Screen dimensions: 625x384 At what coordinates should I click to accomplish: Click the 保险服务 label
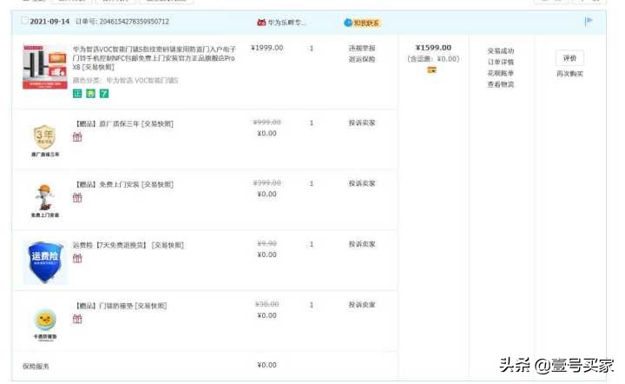(x=36, y=366)
